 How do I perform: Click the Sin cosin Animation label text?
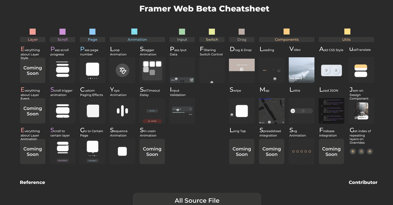[x=148, y=133]
